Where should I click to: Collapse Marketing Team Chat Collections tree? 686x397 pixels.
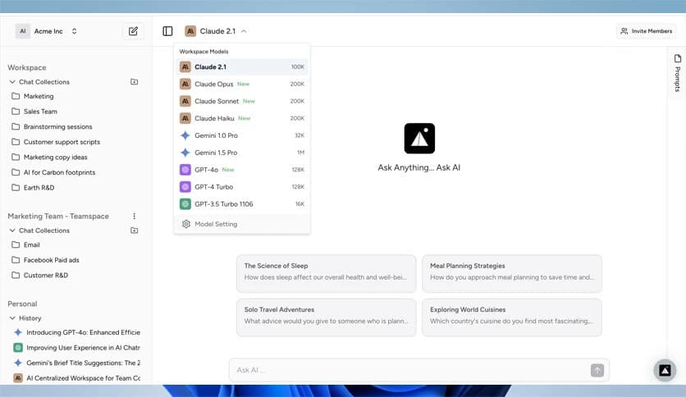point(12,230)
